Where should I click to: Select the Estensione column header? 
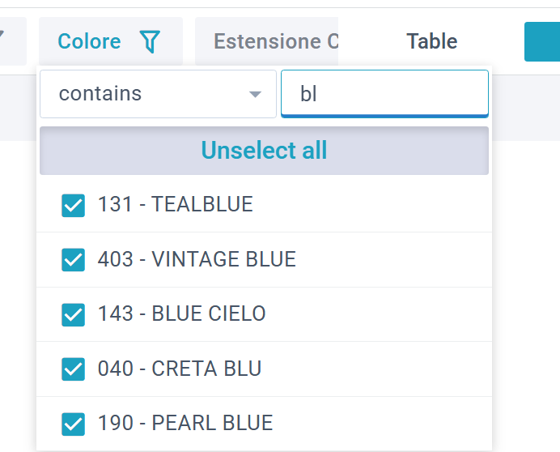point(275,41)
